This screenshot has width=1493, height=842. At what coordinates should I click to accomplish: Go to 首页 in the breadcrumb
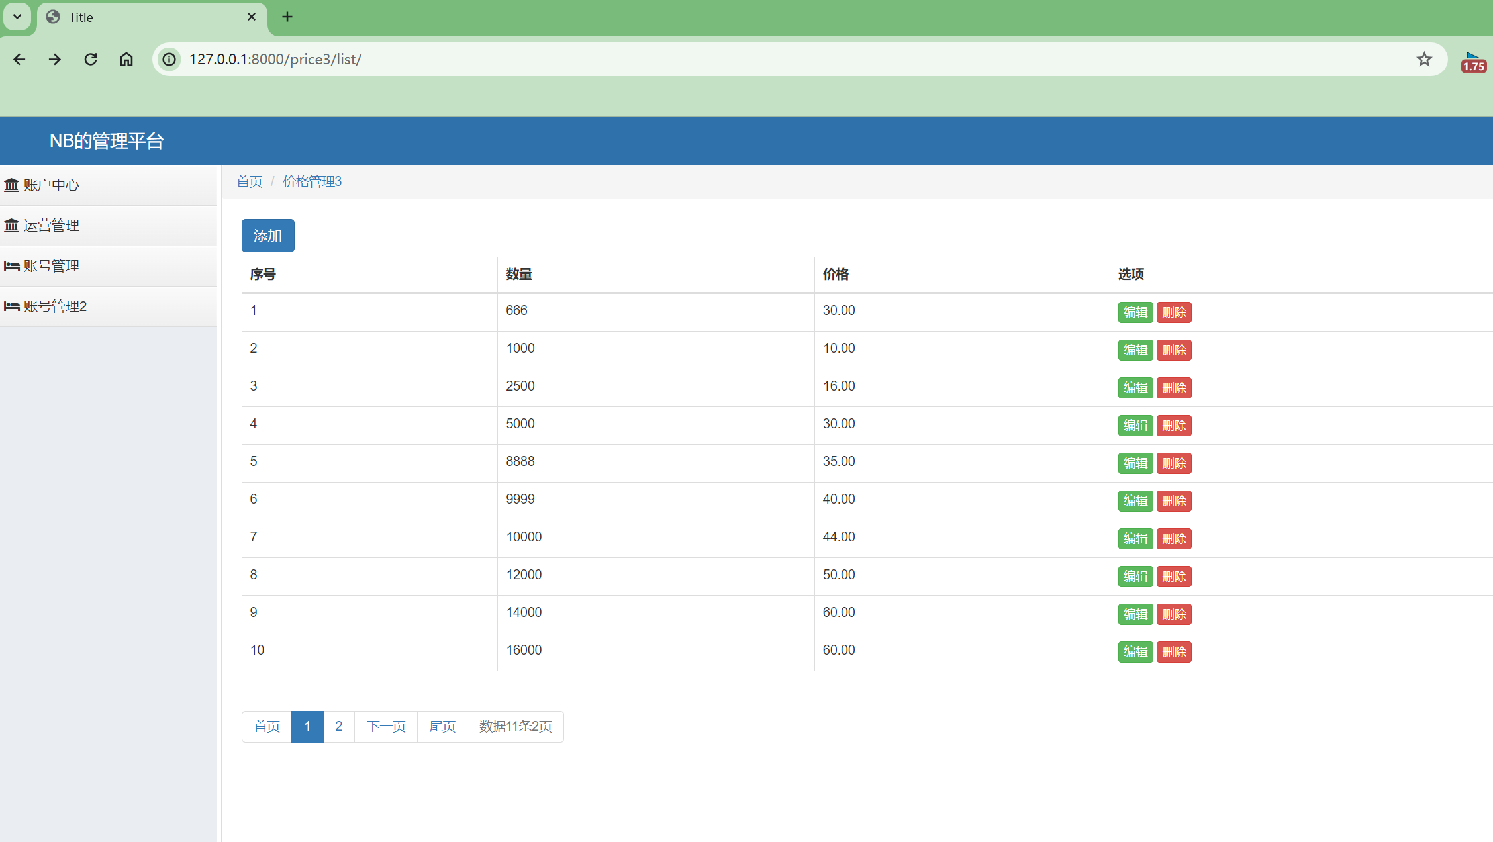[250, 181]
